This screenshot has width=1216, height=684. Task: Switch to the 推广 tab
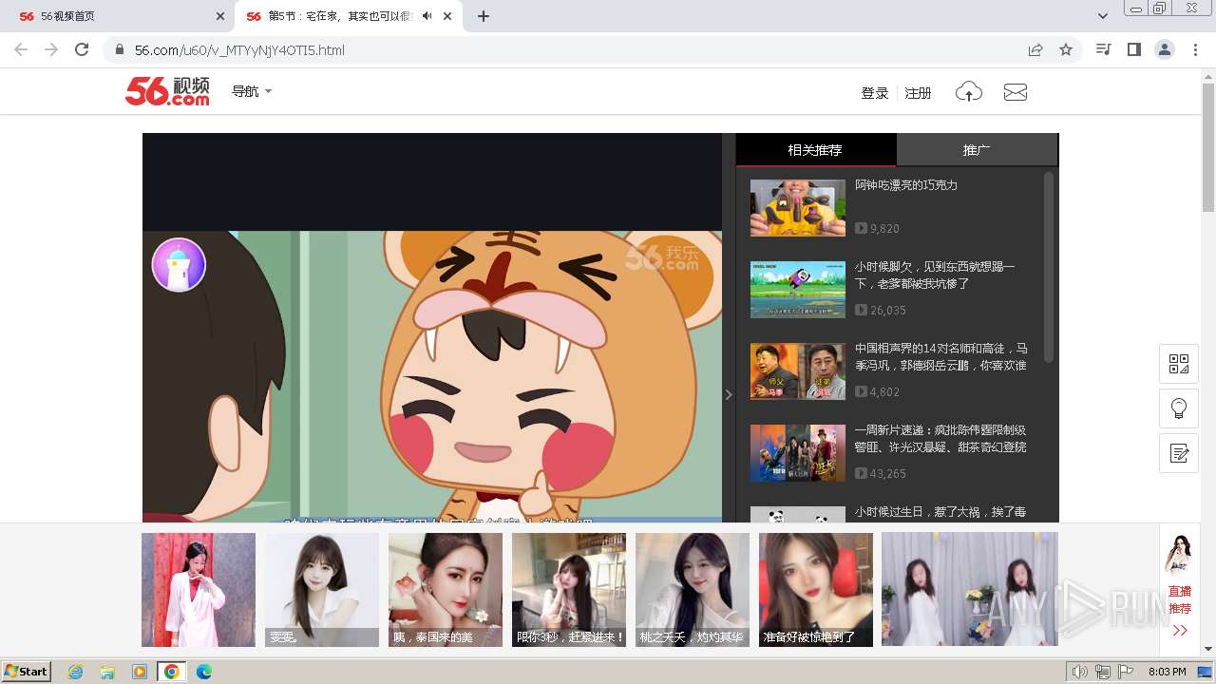point(977,150)
